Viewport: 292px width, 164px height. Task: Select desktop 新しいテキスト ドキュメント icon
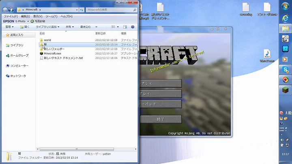pos(160,11)
